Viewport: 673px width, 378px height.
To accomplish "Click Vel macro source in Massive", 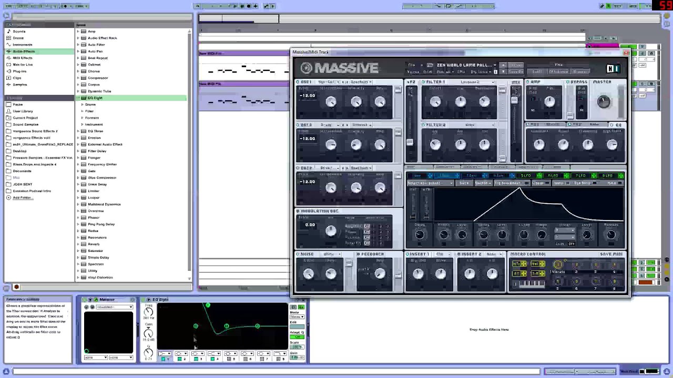I will click(538, 264).
